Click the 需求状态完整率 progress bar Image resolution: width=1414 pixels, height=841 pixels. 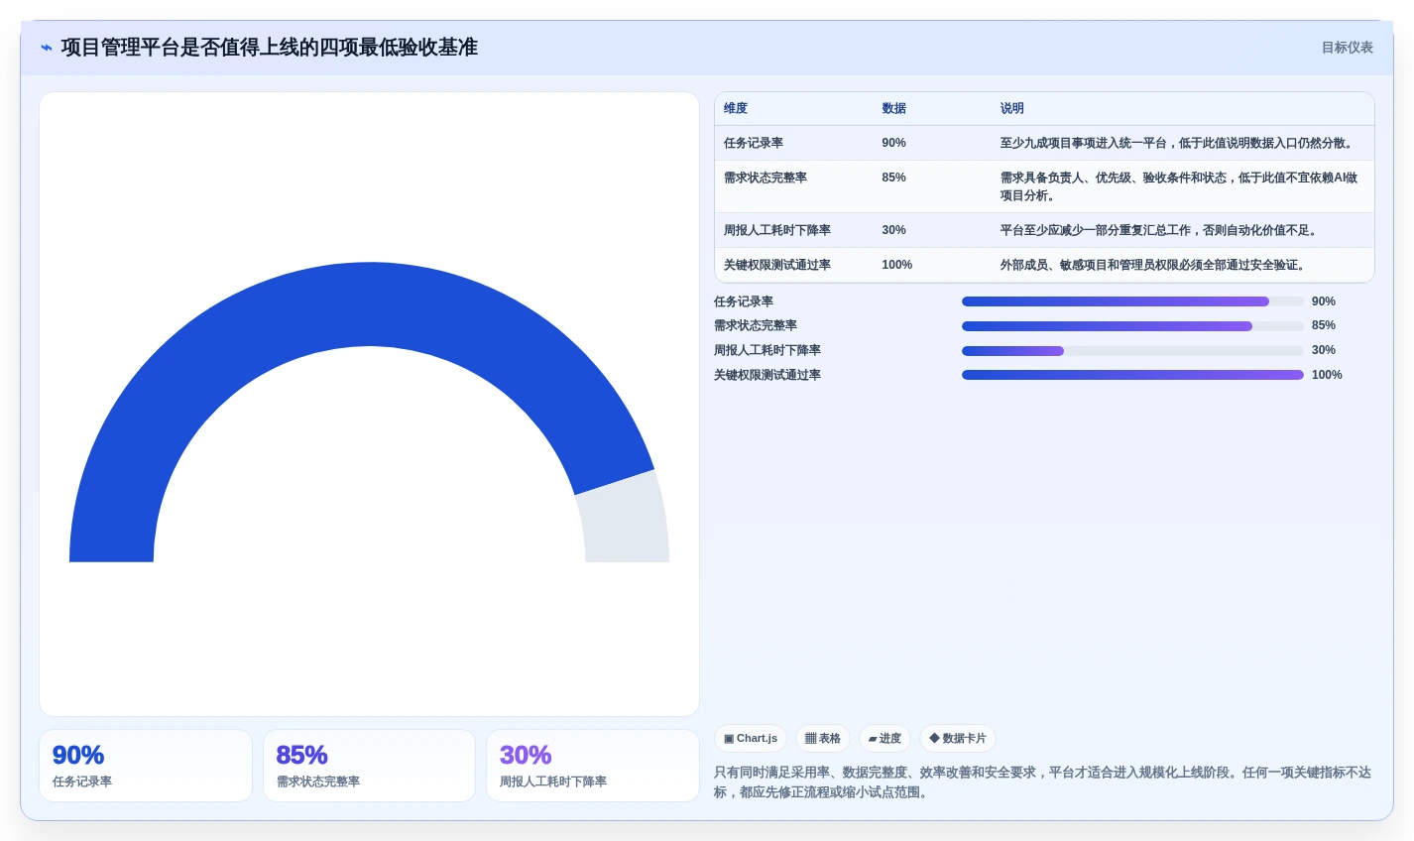[x=1132, y=326]
